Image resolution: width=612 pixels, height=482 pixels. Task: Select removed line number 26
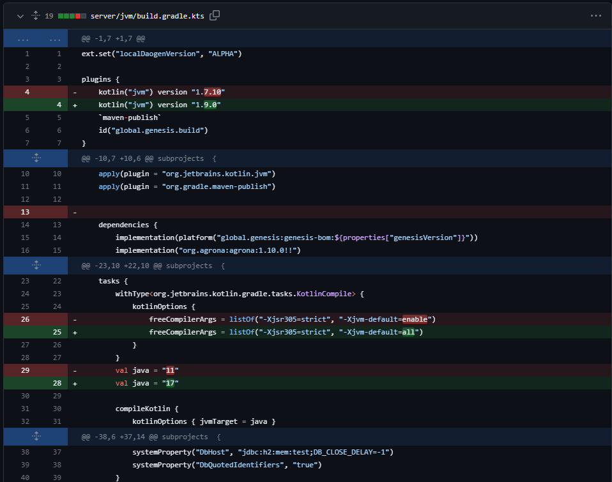click(x=27, y=319)
